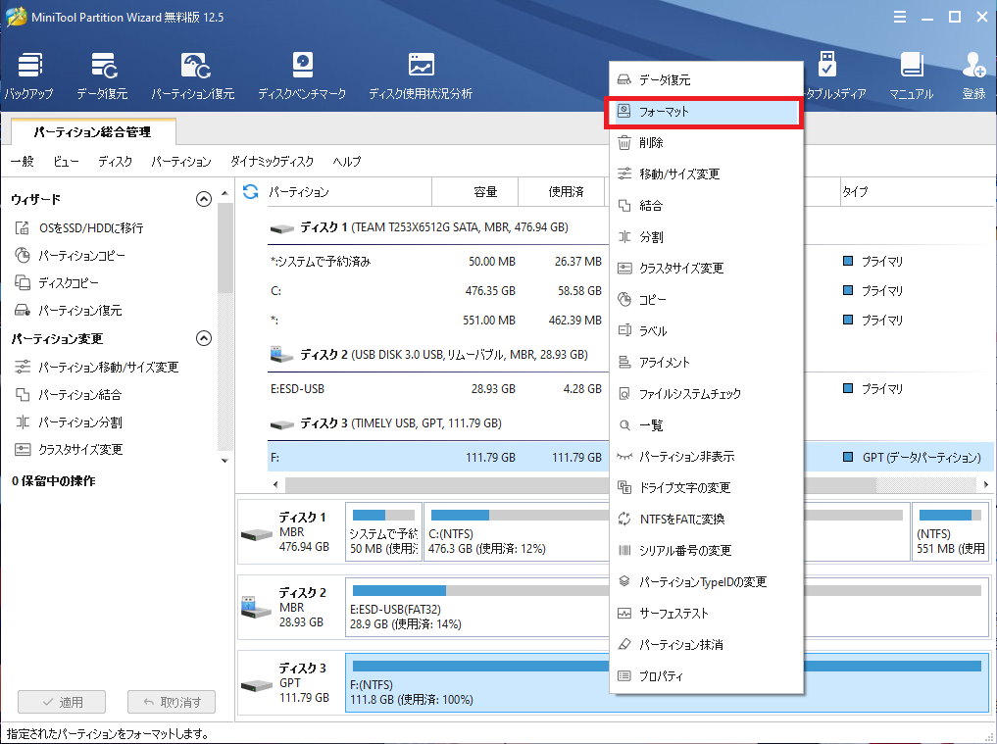The height and width of the screenshot is (744, 997).
Task: Open the マニュアル manual
Action: [911, 75]
